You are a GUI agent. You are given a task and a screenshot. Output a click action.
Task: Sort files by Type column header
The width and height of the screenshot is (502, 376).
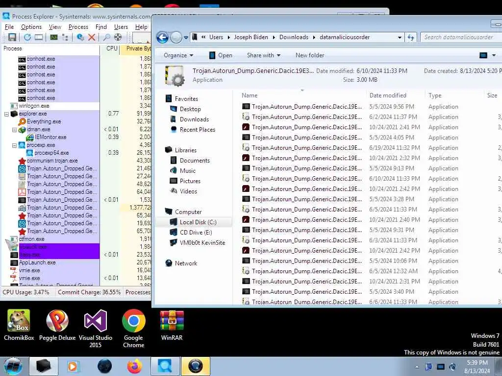click(435, 95)
